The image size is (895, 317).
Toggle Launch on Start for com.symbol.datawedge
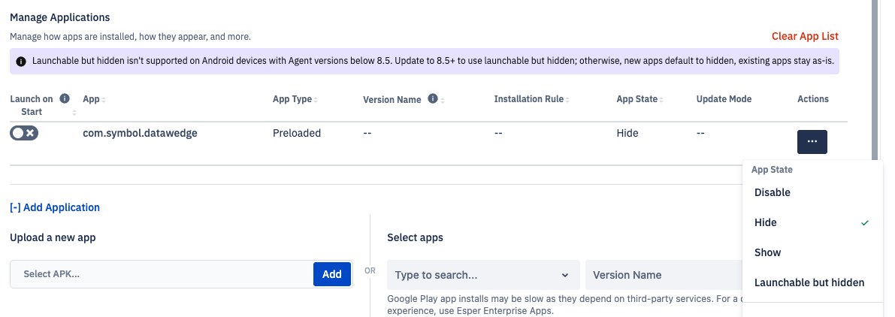click(24, 133)
